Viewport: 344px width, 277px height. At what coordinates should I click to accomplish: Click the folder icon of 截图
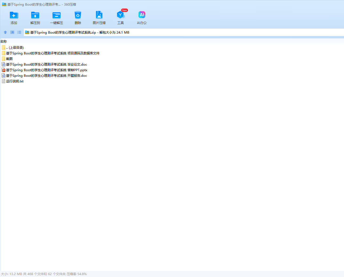3,59
